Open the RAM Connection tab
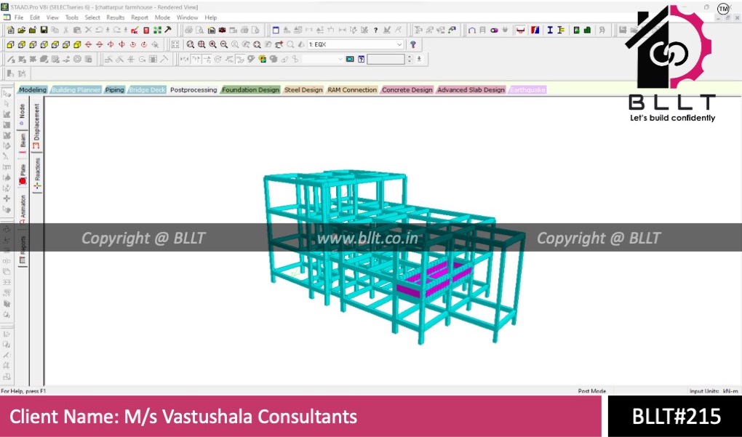 click(352, 90)
